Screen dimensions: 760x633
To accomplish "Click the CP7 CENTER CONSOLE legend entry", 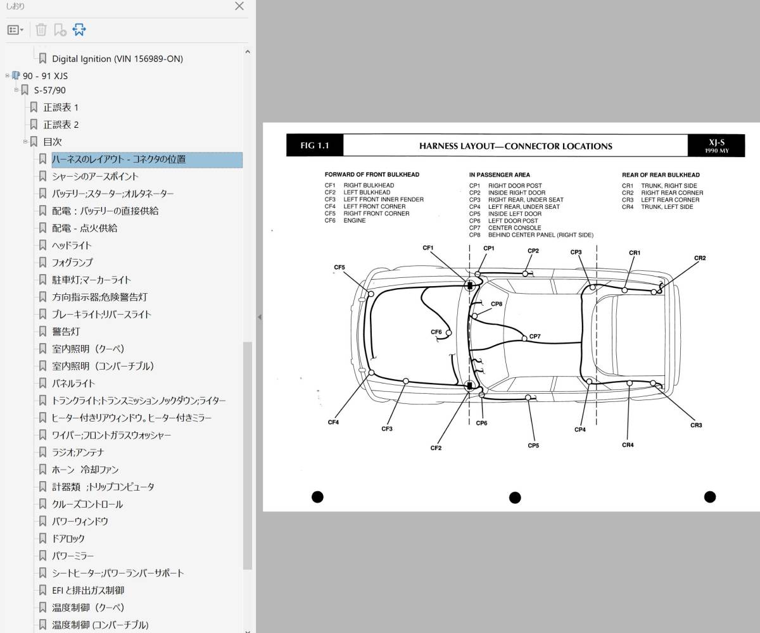I will pos(505,228).
